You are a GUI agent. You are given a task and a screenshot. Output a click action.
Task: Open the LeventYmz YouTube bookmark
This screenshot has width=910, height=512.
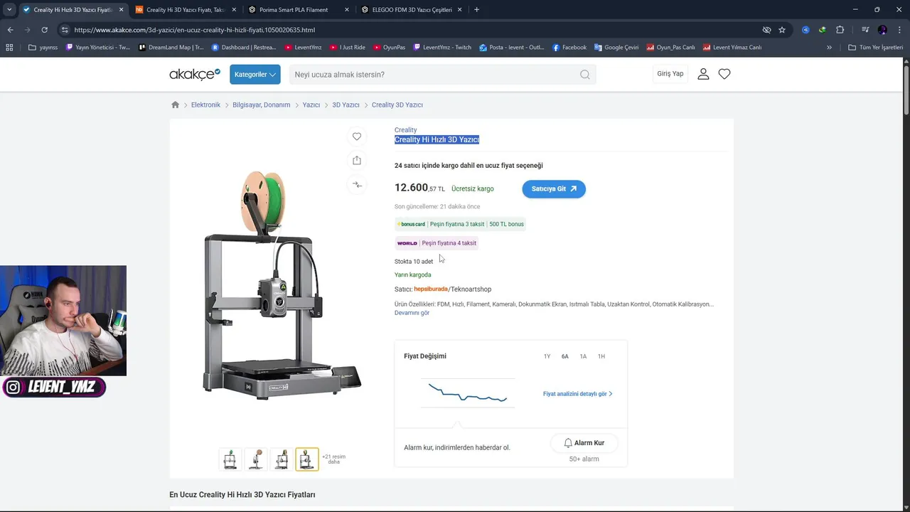(303, 48)
